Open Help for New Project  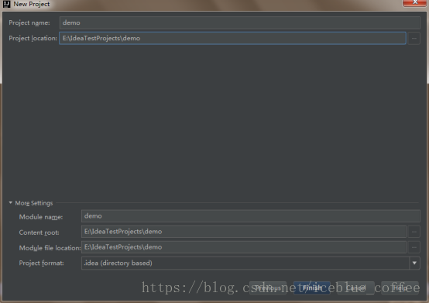click(x=400, y=288)
